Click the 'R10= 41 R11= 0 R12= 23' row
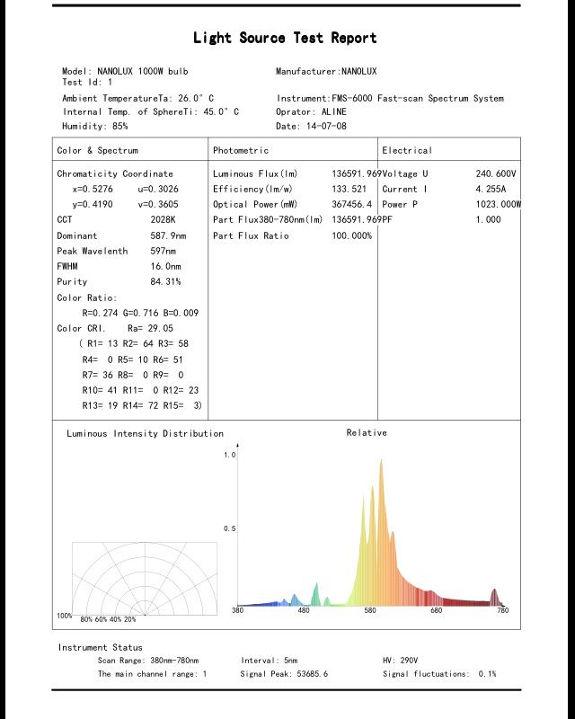 pyautogui.click(x=140, y=390)
